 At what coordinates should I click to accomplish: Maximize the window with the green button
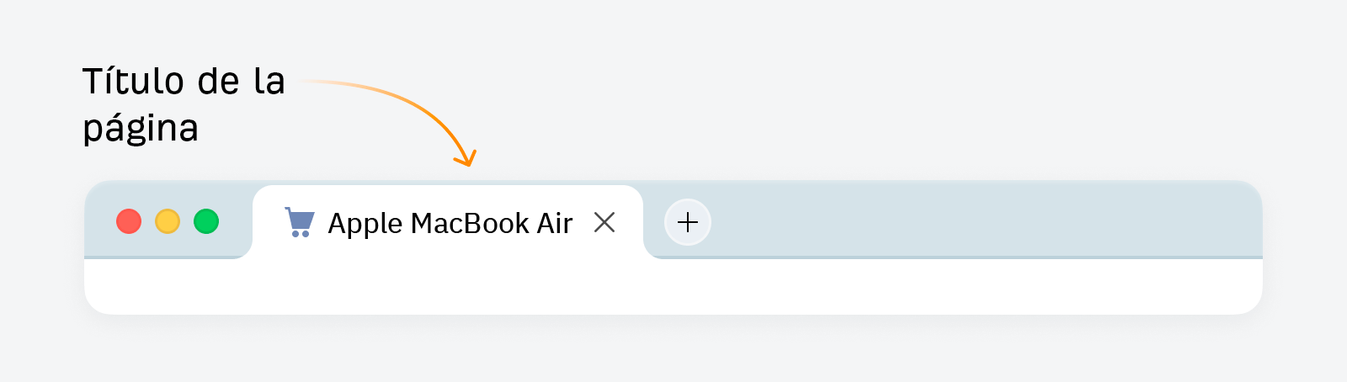click(x=206, y=221)
